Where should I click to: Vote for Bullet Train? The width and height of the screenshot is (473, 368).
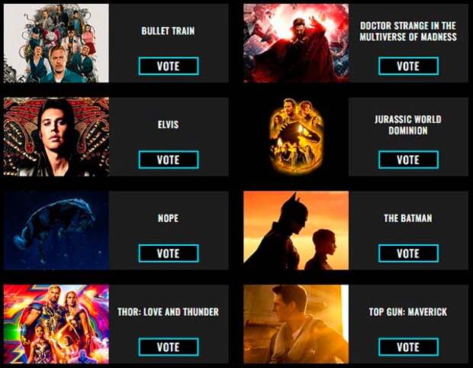(x=169, y=66)
